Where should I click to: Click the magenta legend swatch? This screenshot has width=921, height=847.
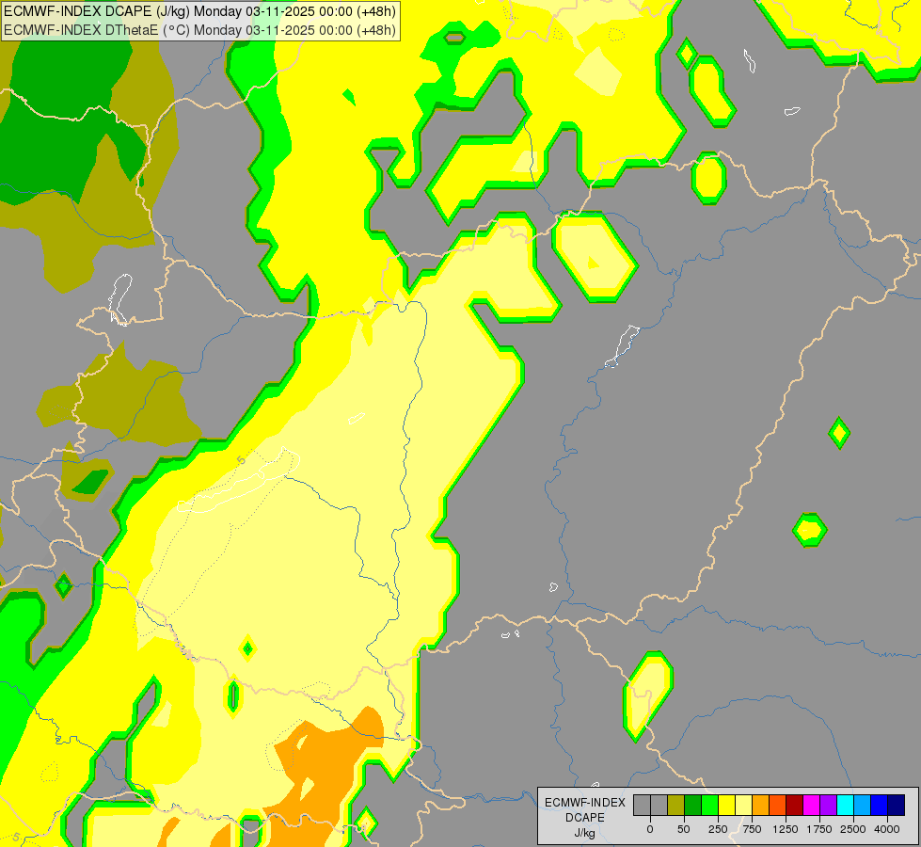point(811,806)
